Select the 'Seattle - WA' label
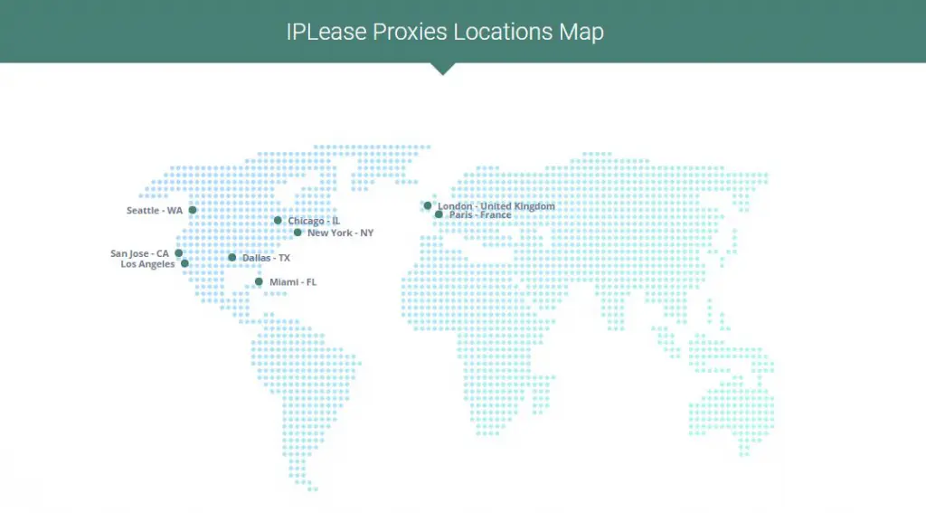The width and height of the screenshot is (926, 513). point(155,211)
